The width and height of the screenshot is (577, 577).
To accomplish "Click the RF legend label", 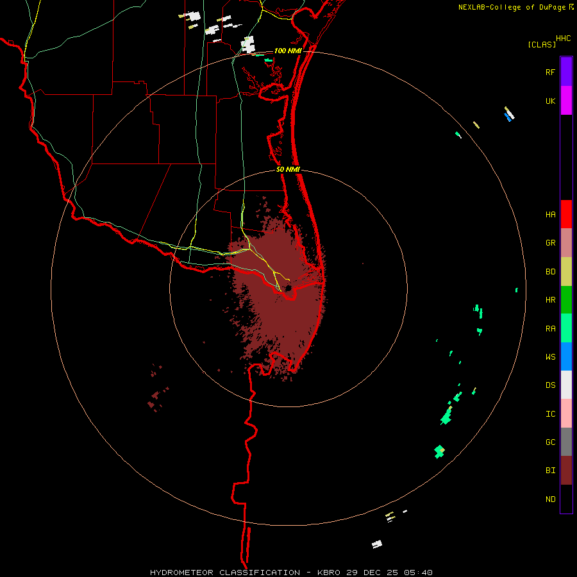I will pyautogui.click(x=550, y=72).
